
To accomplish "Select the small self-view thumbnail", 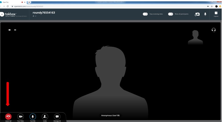I will (x=195, y=37).
